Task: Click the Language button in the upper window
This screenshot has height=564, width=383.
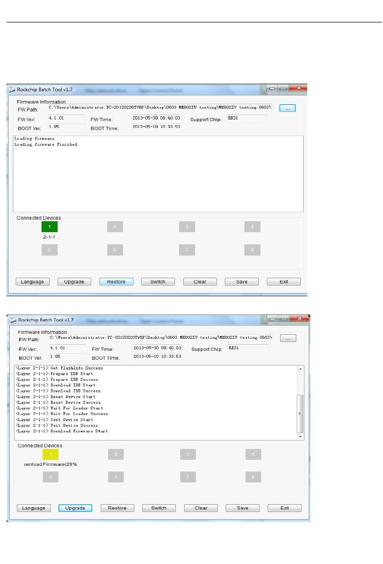Action: point(33,282)
